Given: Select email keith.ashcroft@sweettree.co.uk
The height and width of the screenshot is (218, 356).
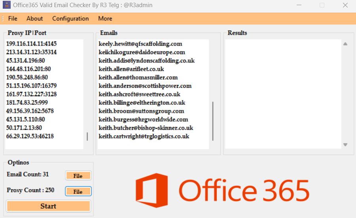Looking at the screenshot, I should point(139,94).
